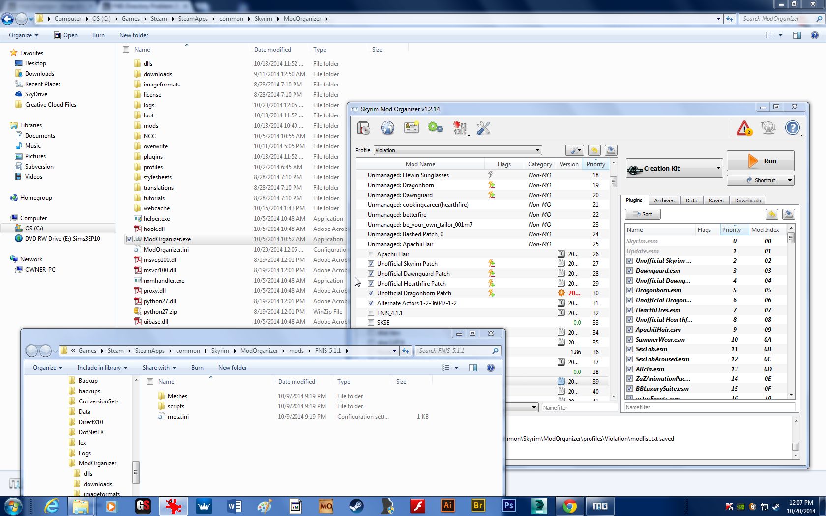Open Microsoft Word from the taskbar
The height and width of the screenshot is (516, 826).
tap(235, 506)
